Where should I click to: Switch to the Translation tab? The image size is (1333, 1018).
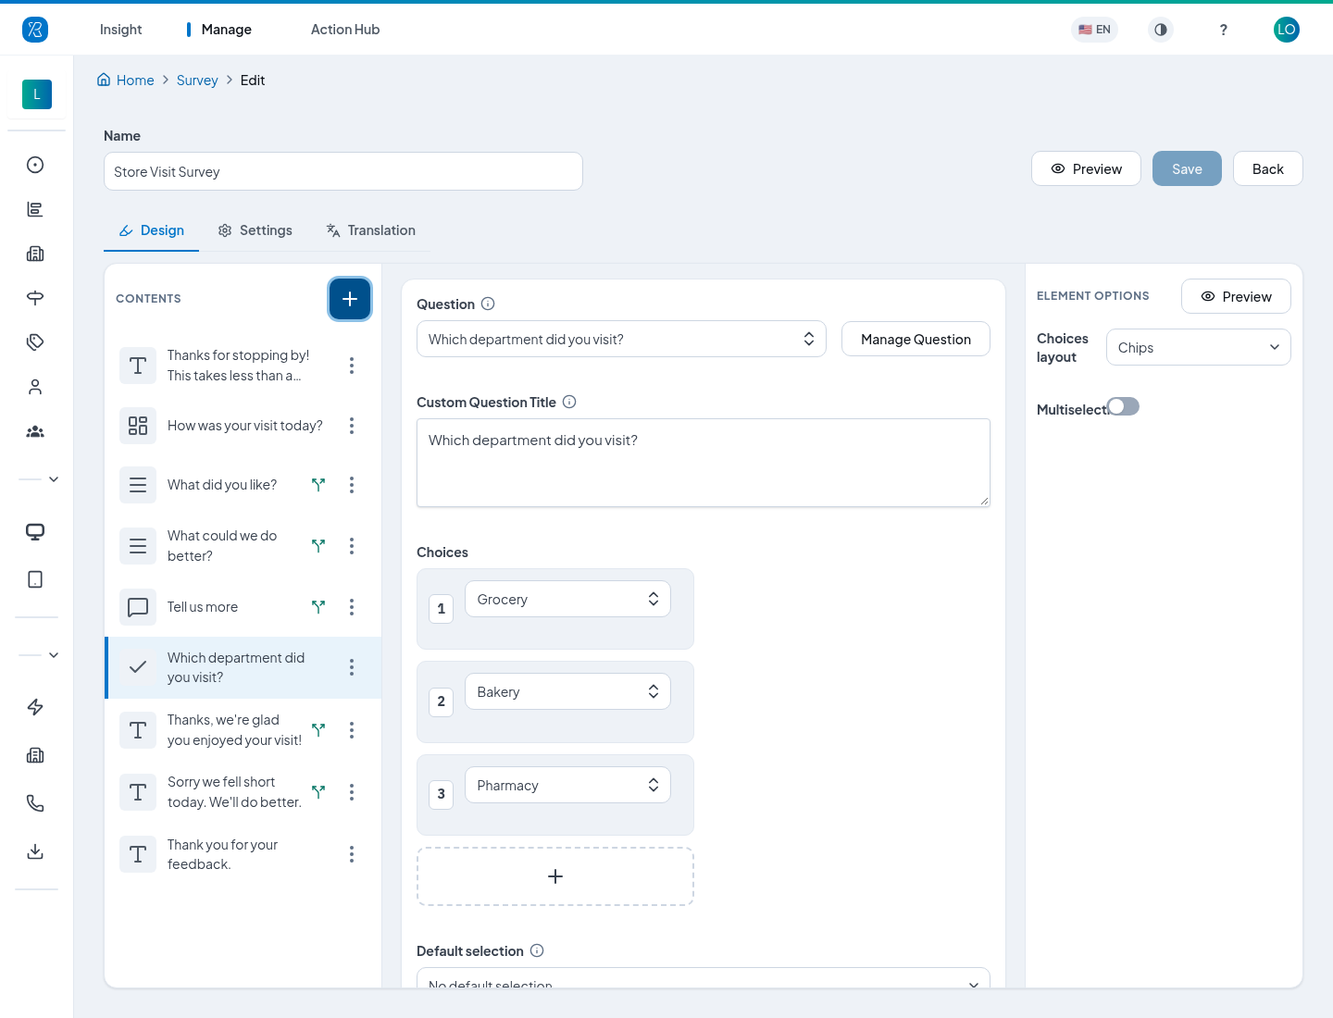pos(370,230)
